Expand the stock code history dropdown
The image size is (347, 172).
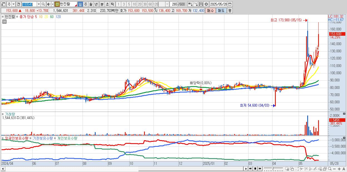tap(39, 4)
